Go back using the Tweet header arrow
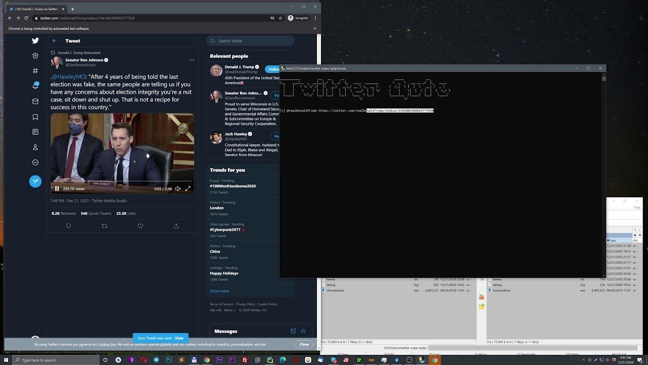The width and height of the screenshot is (648, 365). pyautogui.click(x=55, y=41)
